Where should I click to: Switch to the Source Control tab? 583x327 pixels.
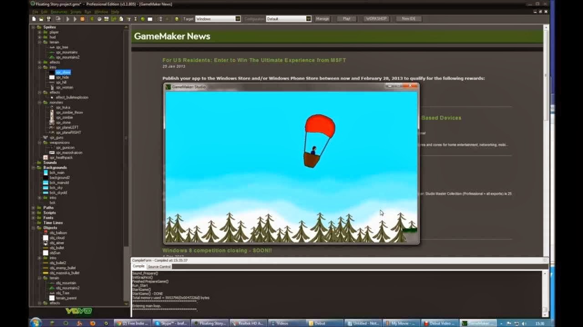(159, 267)
